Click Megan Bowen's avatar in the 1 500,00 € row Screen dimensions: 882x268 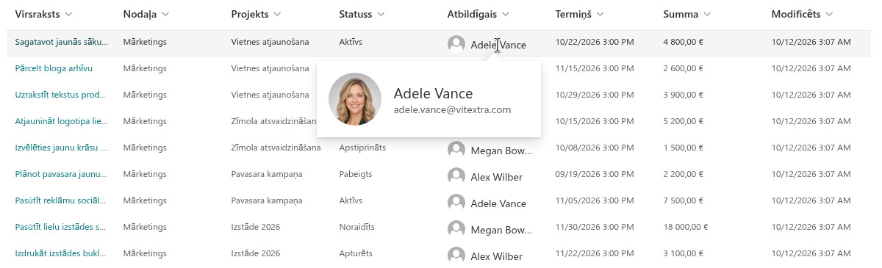pyautogui.click(x=456, y=150)
